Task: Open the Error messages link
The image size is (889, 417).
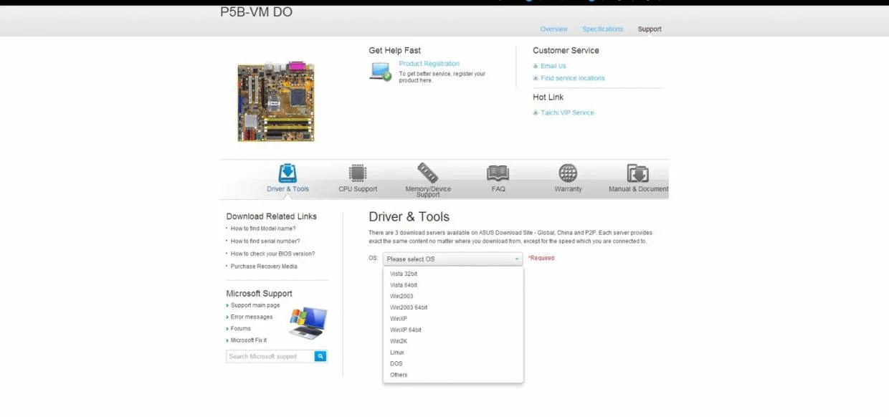Action: click(252, 317)
